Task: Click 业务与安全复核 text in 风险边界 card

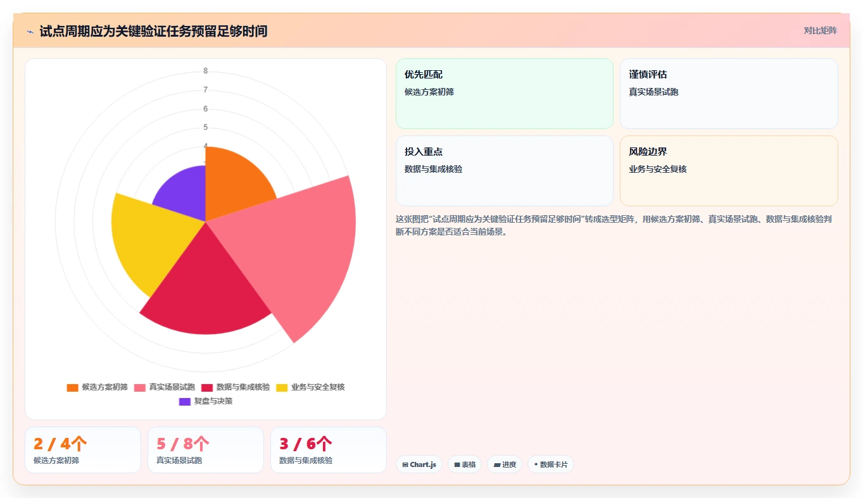Action: pos(658,169)
